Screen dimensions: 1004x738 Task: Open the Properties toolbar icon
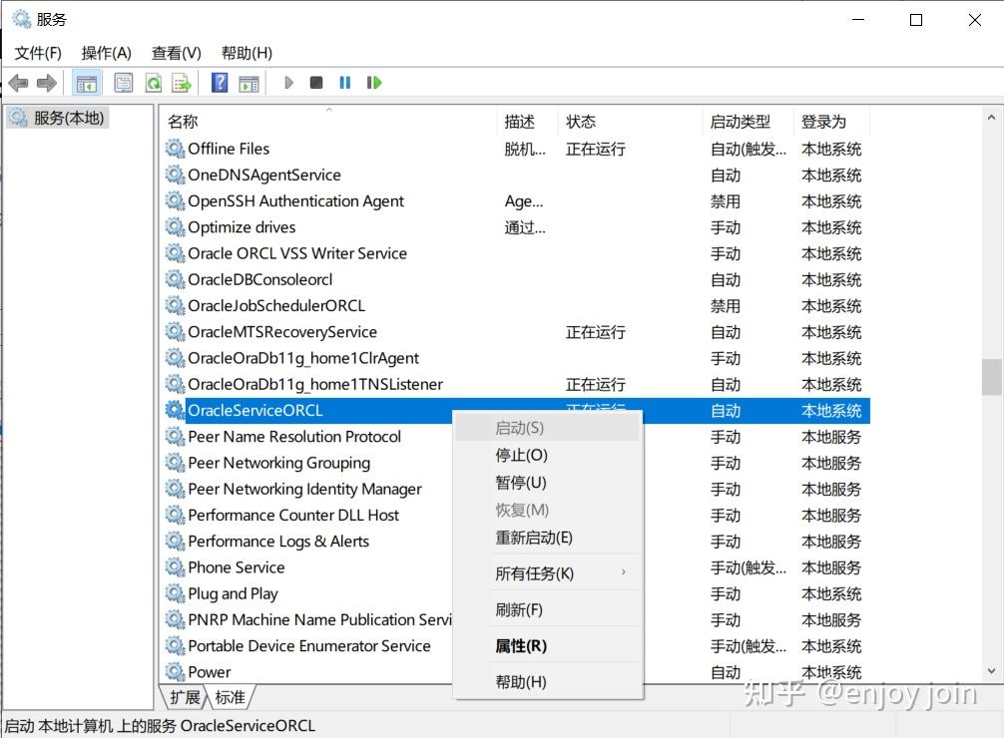[123, 83]
